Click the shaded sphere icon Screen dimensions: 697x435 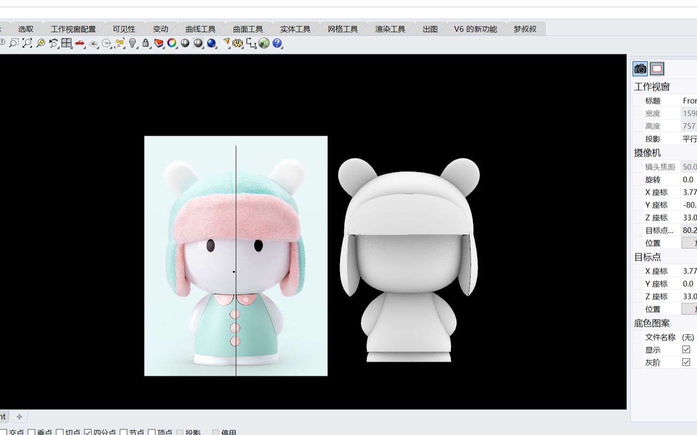pyautogui.click(x=185, y=43)
